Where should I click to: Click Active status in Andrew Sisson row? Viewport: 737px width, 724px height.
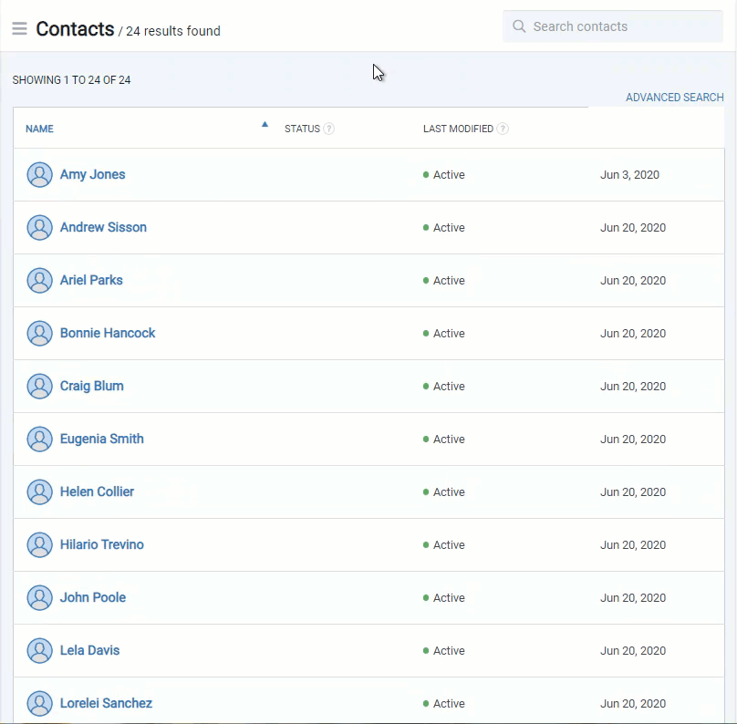(x=443, y=227)
